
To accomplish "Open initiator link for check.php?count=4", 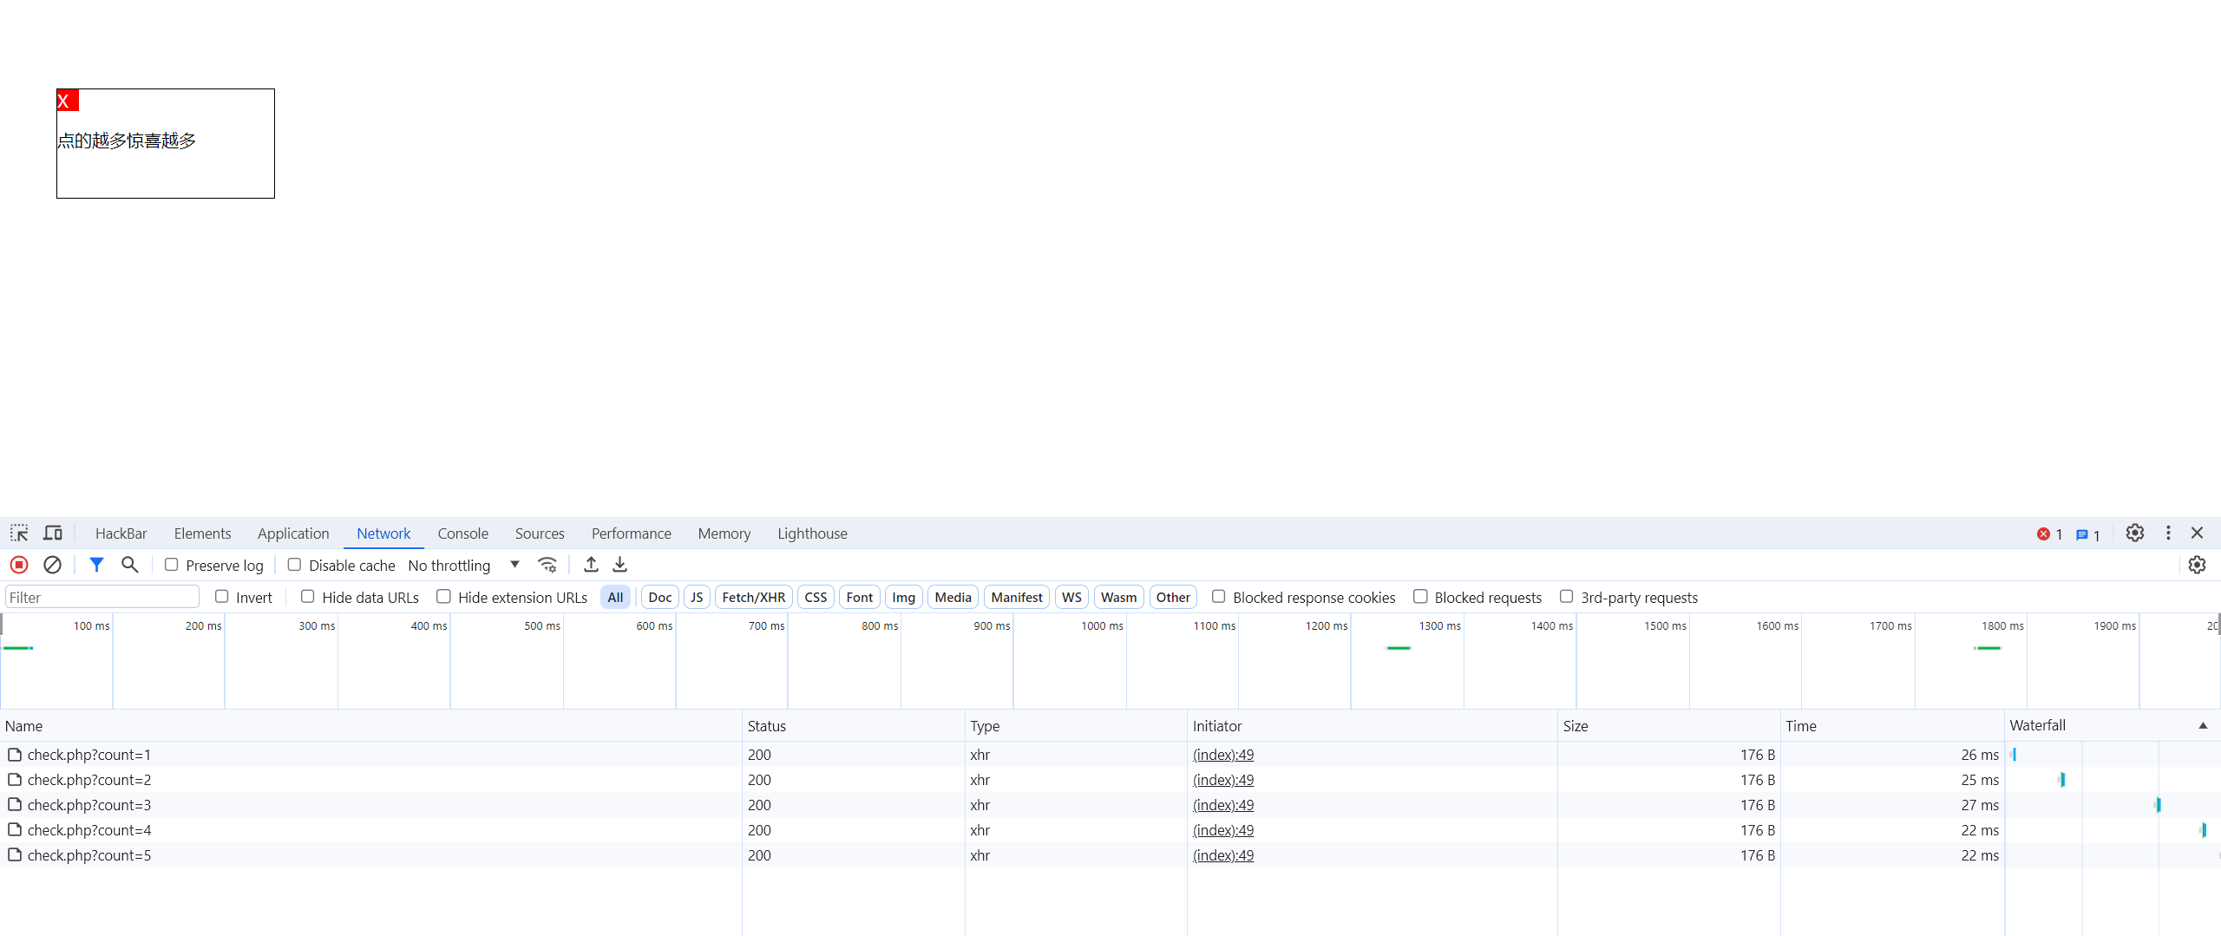I will coord(1222,830).
